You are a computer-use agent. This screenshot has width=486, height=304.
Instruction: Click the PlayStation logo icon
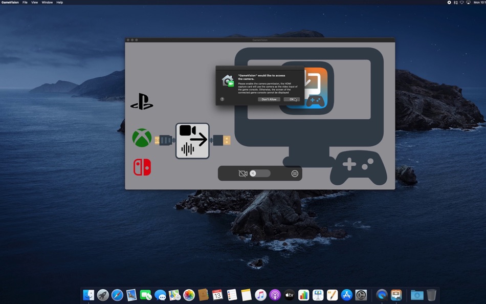tap(142, 101)
